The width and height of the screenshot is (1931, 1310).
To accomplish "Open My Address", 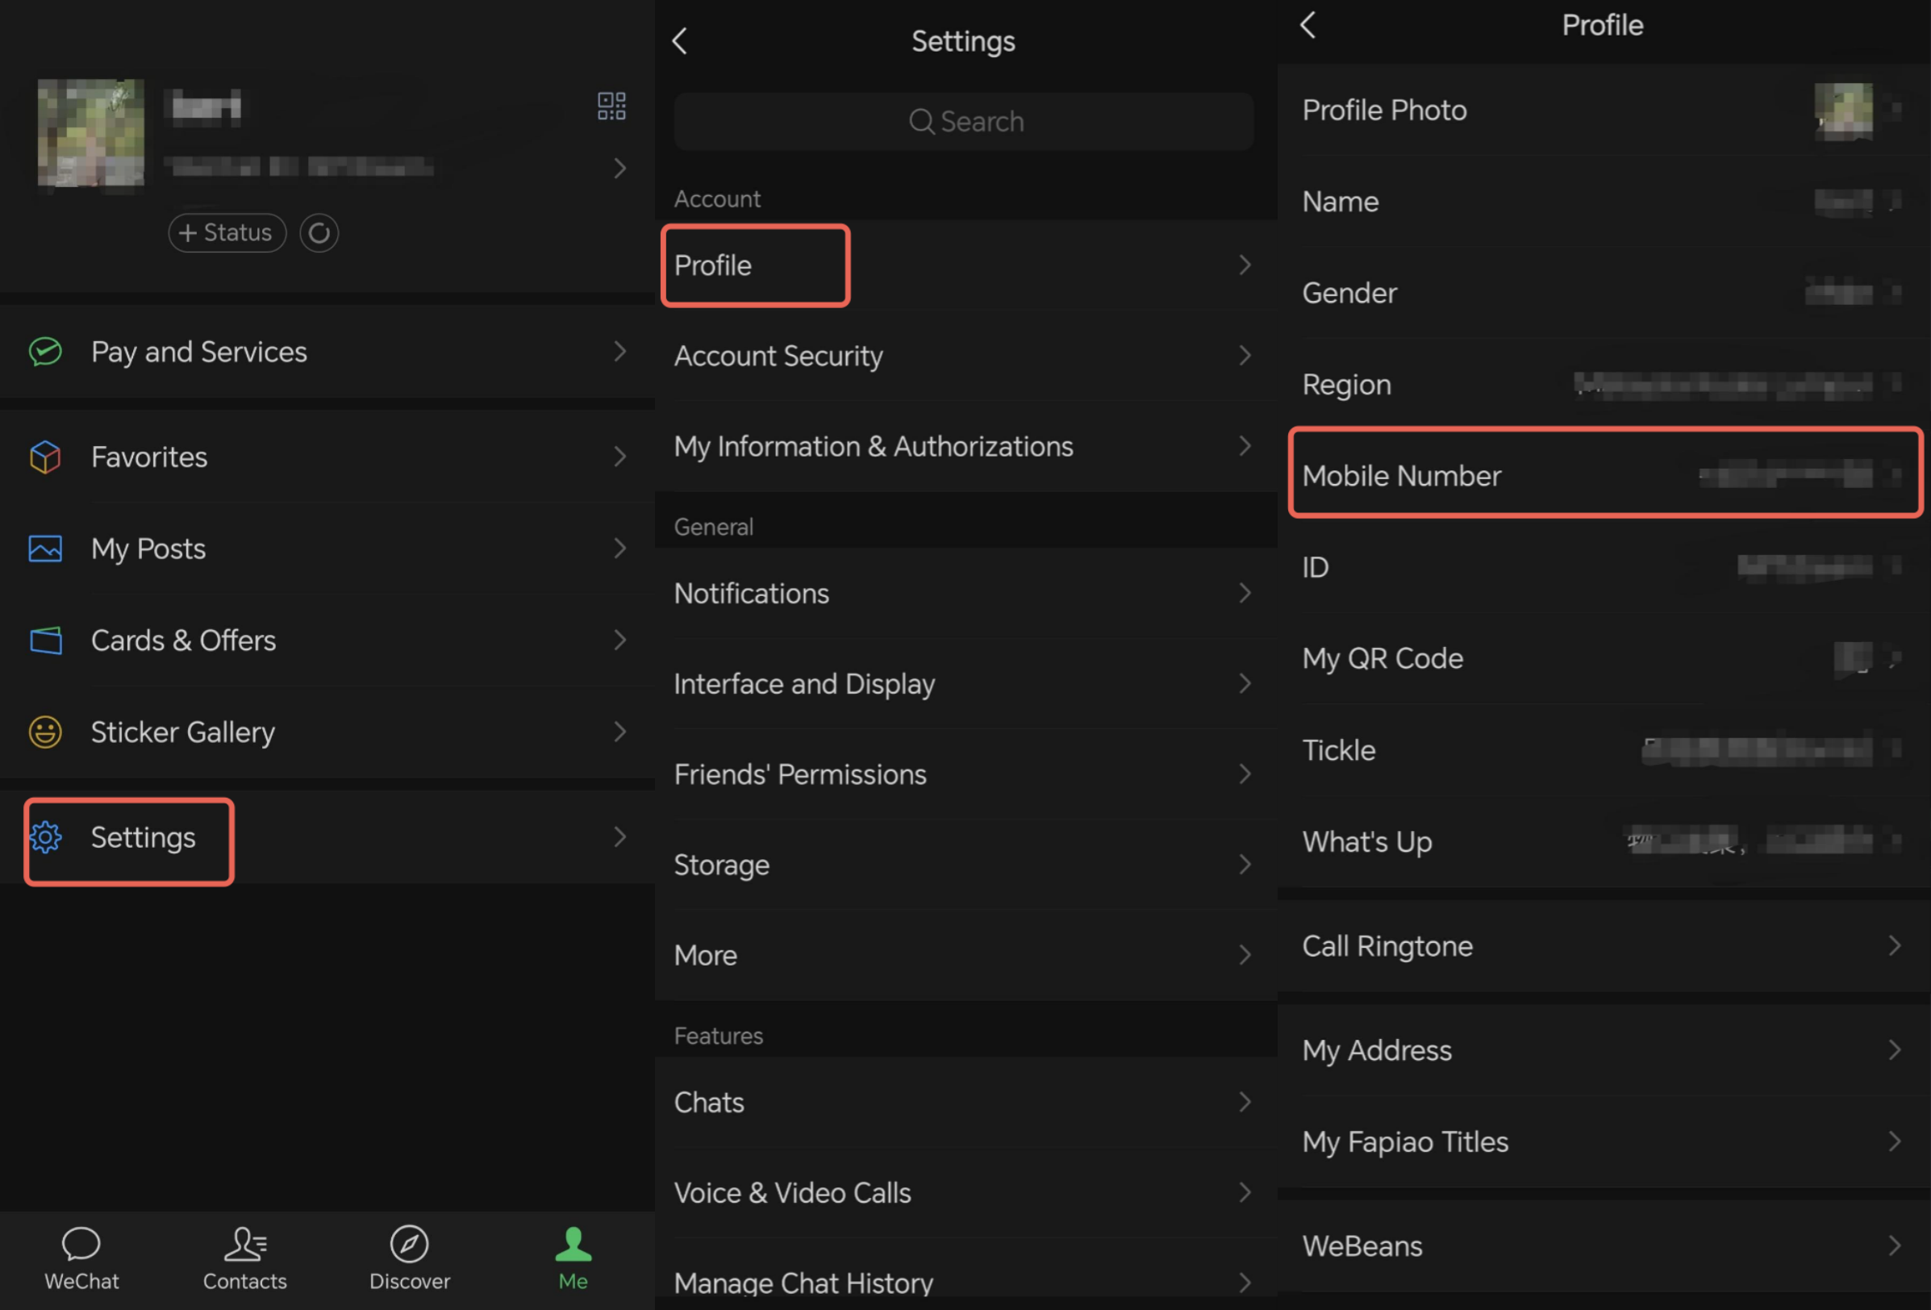I will point(1604,1050).
